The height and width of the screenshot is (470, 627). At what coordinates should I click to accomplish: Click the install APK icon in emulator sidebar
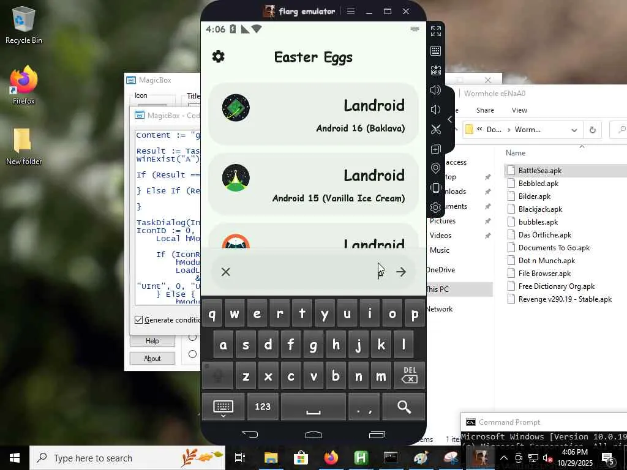click(x=436, y=70)
